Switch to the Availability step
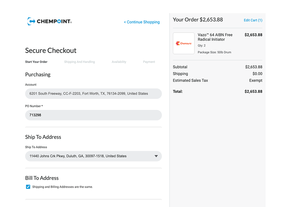 [119, 62]
